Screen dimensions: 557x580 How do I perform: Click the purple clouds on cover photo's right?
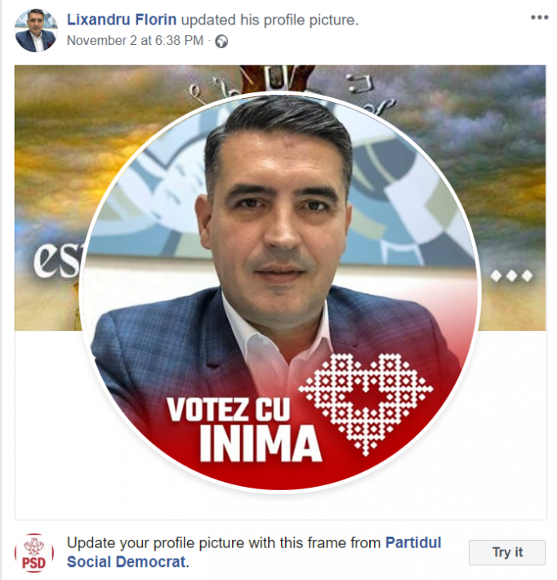(492, 129)
